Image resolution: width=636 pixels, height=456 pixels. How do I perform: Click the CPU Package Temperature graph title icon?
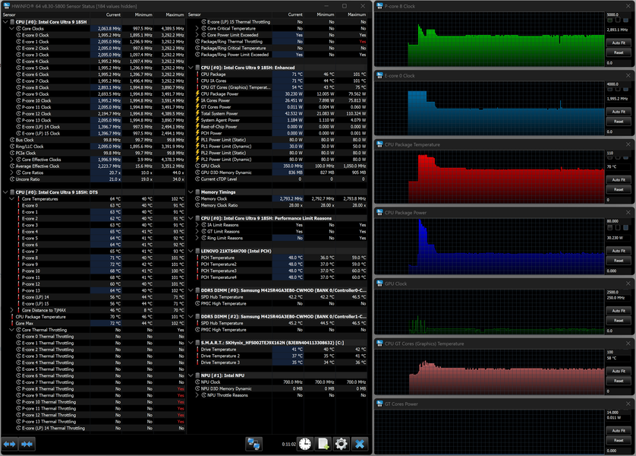379,144
